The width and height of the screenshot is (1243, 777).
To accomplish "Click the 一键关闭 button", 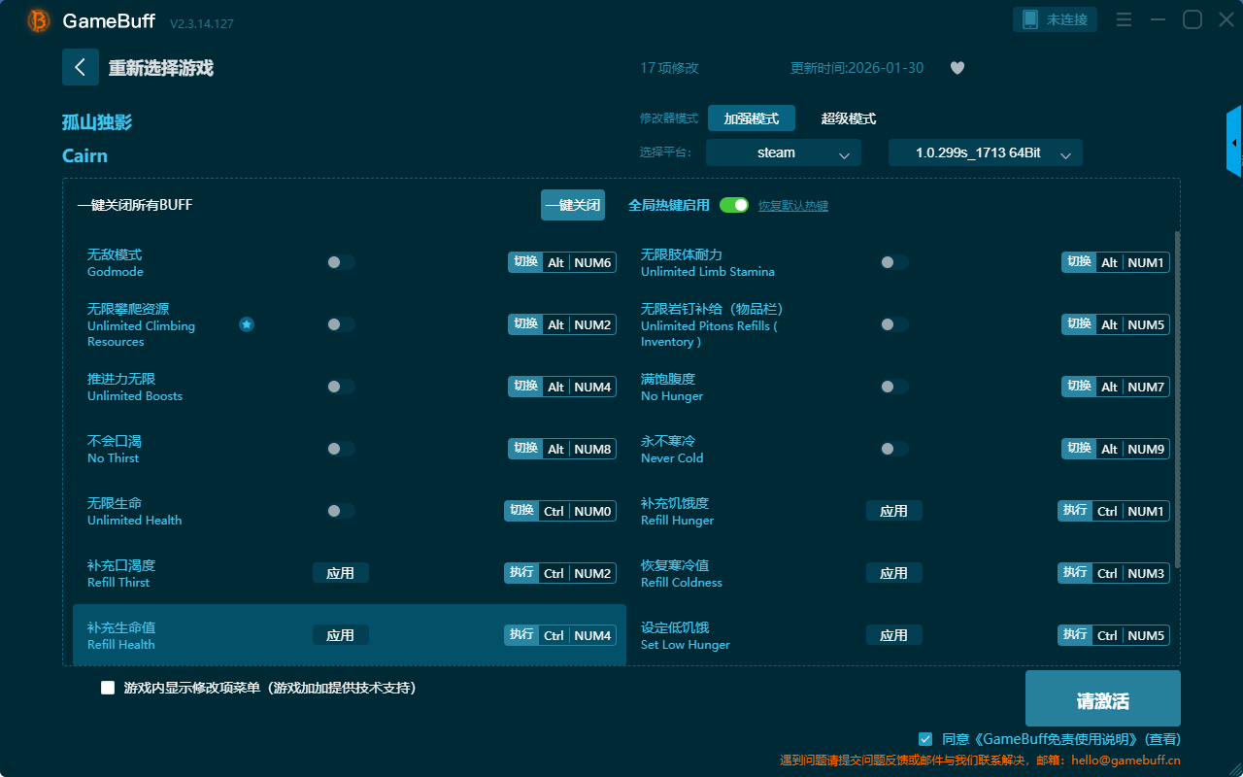I will tap(572, 205).
